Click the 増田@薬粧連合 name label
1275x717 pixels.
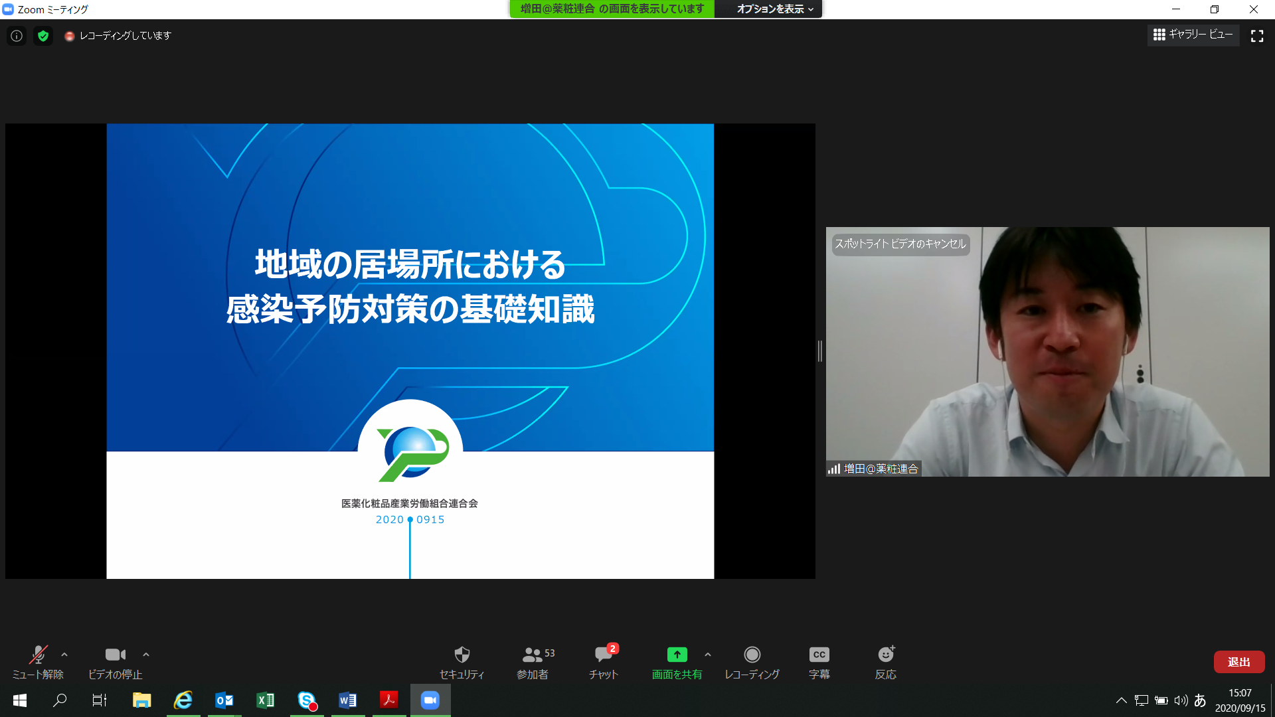(881, 469)
